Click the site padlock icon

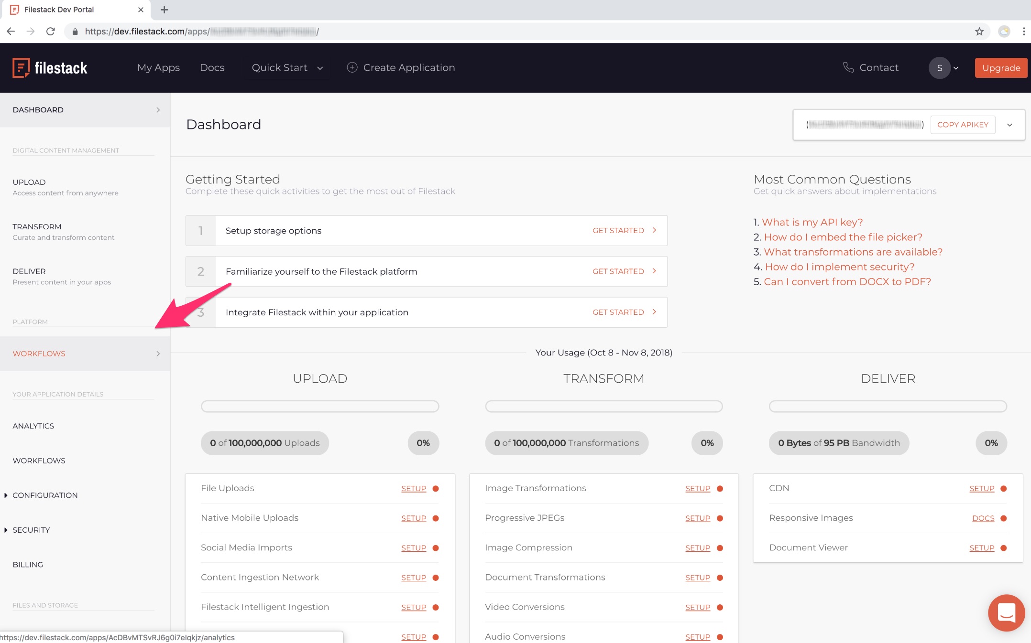coord(75,32)
